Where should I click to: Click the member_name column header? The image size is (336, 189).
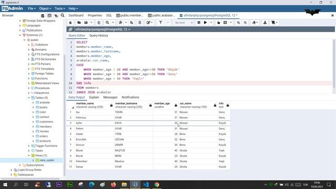point(94,105)
